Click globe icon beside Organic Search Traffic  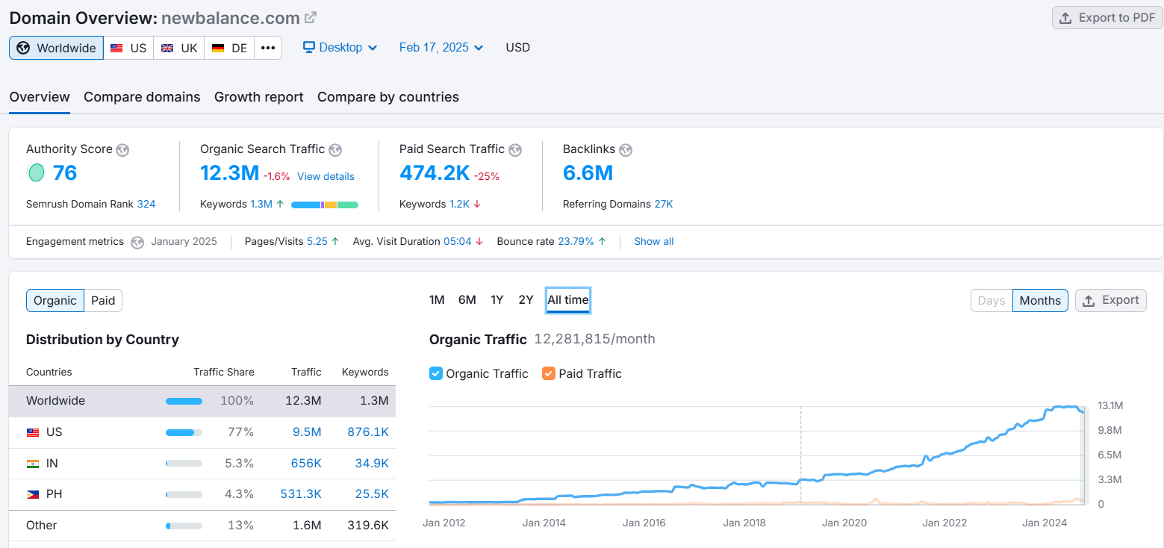335,150
